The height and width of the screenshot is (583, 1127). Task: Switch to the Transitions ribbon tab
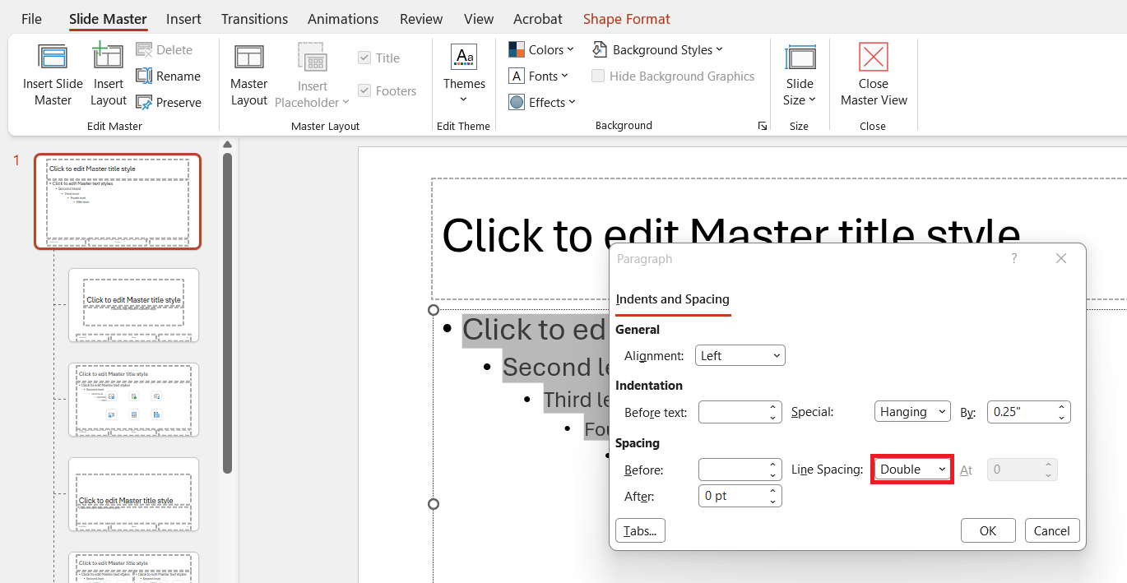tap(254, 19)
